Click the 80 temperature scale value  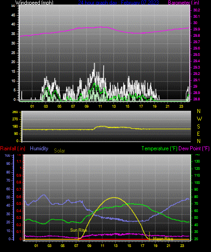196,197
